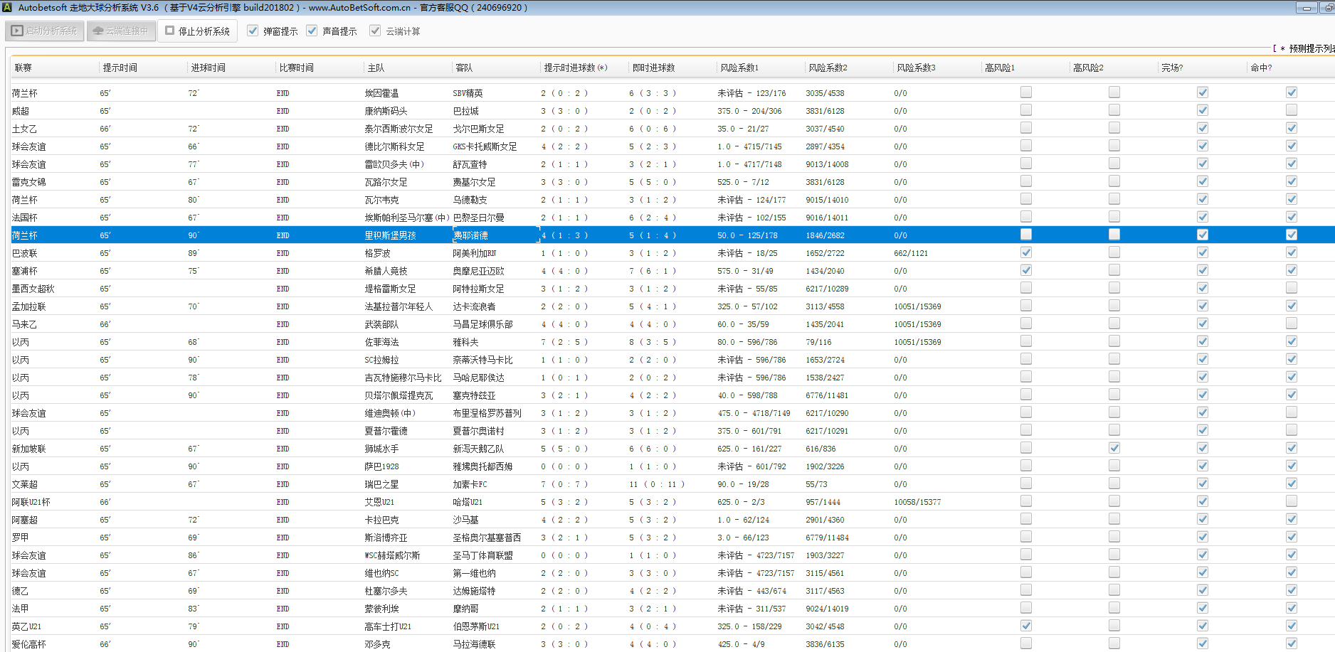Viewport: 1335px width, 652px height.
Task: Uncheck 高风险1 box in the 巴波联 row
Action: [1025, 252]
